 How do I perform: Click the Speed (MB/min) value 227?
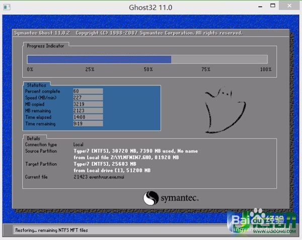tap(88, 97)
